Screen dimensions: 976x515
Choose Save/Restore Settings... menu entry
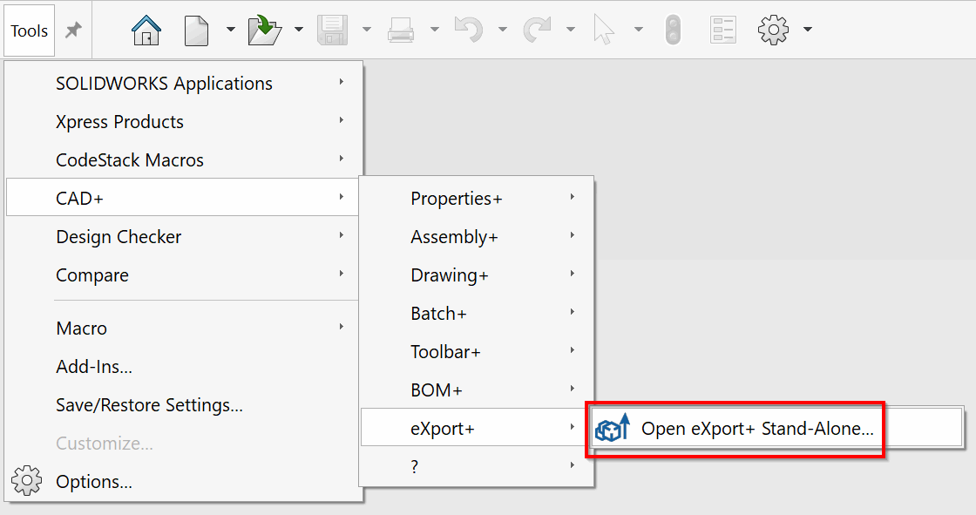pyautogui.click(x=184, y=405)
